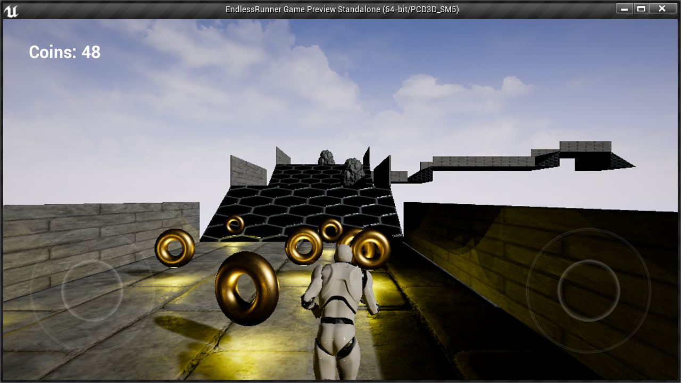The height and width of the screenshot is (383, 681).
Task: Click the EndlessRunner Game Preview window title
Action: (342, 10)
